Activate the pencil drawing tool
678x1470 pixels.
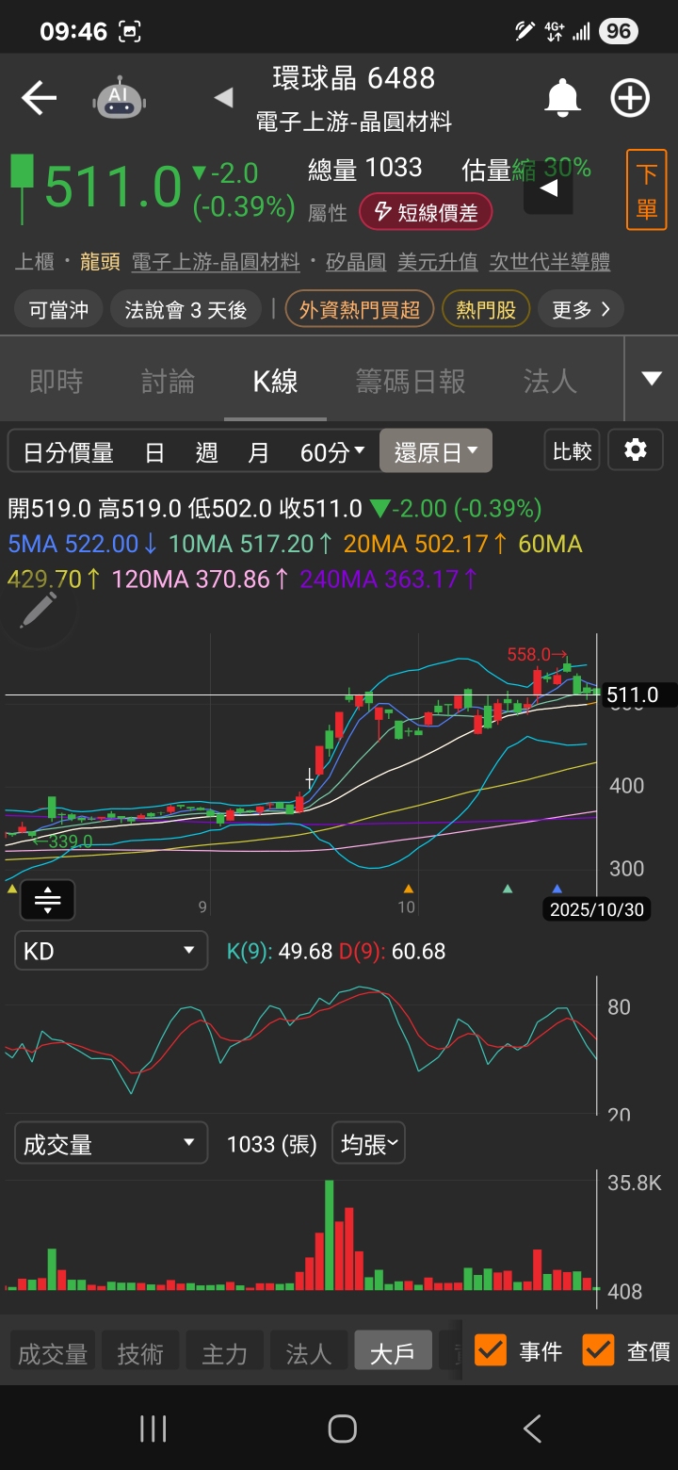39,610
